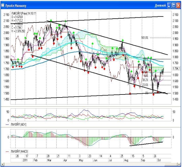Click the 'Дневной' timeframe label
This screenshot has height=167, width=182.
[x=160, y=5]
